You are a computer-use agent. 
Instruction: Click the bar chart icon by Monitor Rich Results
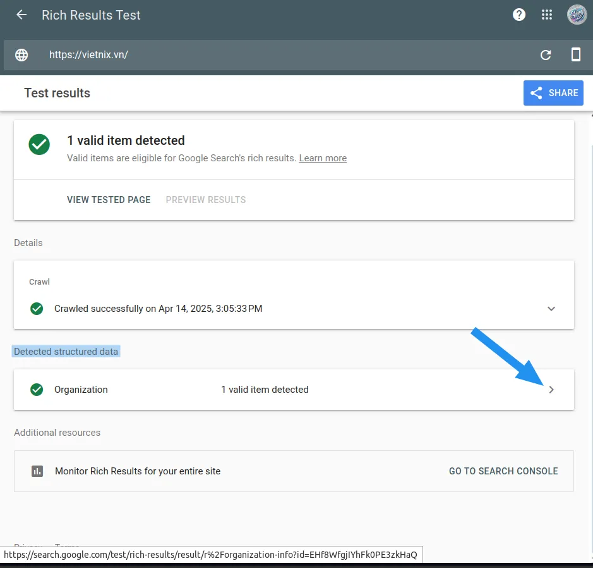tap(37, 471)
